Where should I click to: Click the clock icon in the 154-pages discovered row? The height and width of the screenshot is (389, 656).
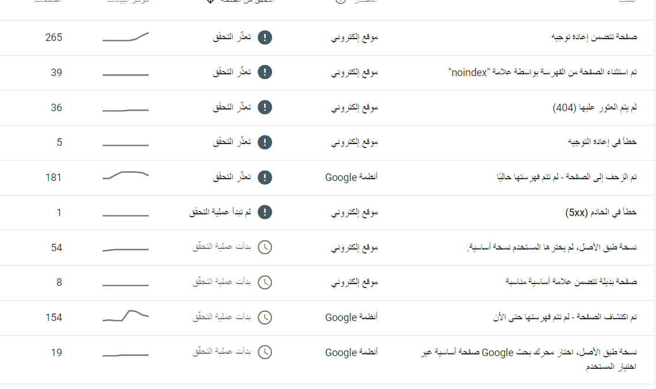[265, 318]
